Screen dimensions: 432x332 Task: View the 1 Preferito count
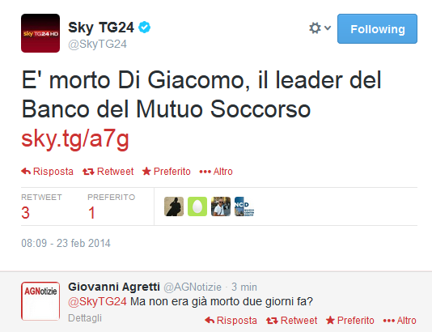click(91, 213)
